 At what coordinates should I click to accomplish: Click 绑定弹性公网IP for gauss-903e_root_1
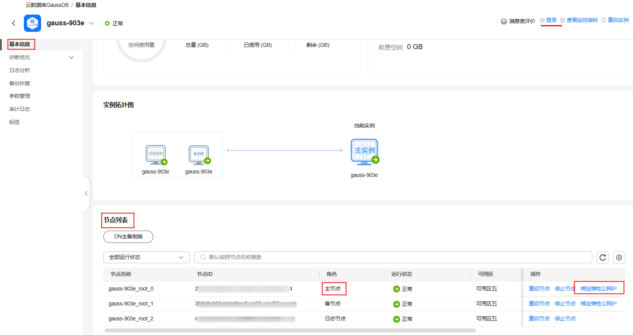(x=599, y=304)
